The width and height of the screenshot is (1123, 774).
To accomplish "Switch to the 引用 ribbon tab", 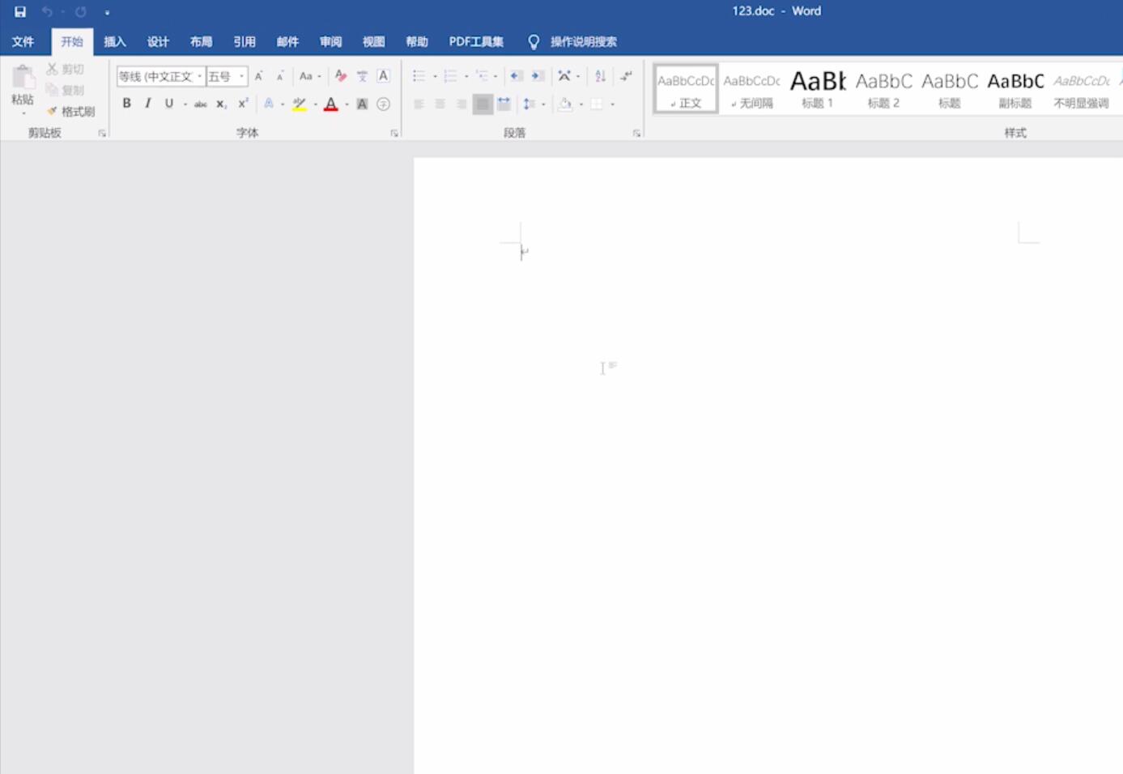I will 245,41.
